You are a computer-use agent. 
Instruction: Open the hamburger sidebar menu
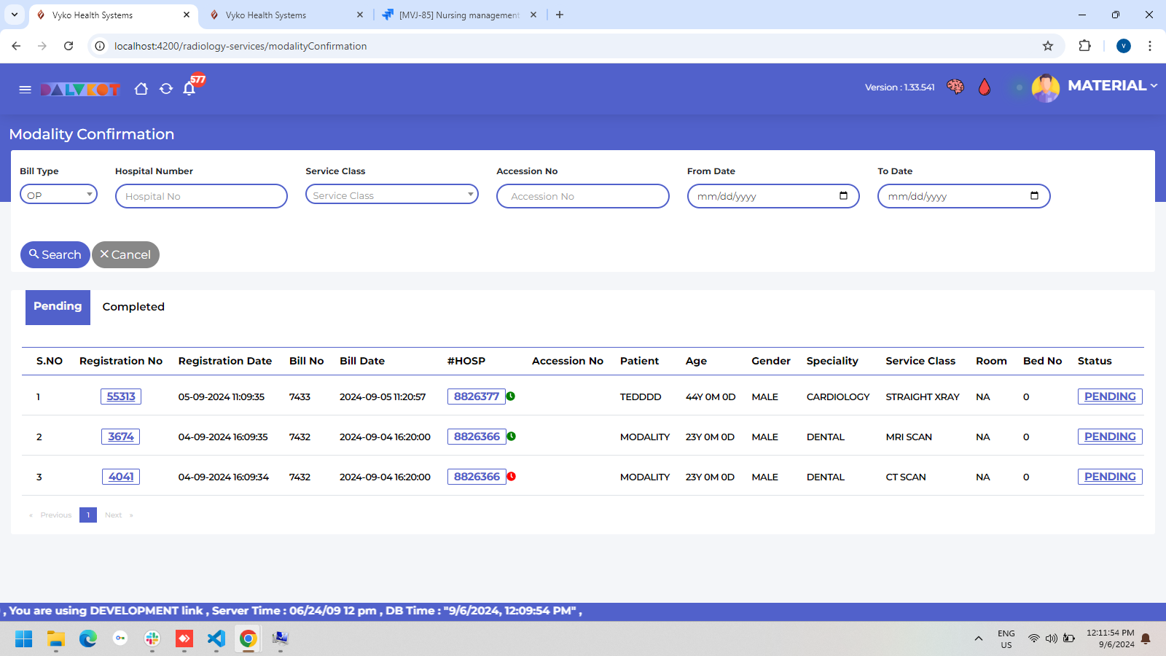pos(25,89)
